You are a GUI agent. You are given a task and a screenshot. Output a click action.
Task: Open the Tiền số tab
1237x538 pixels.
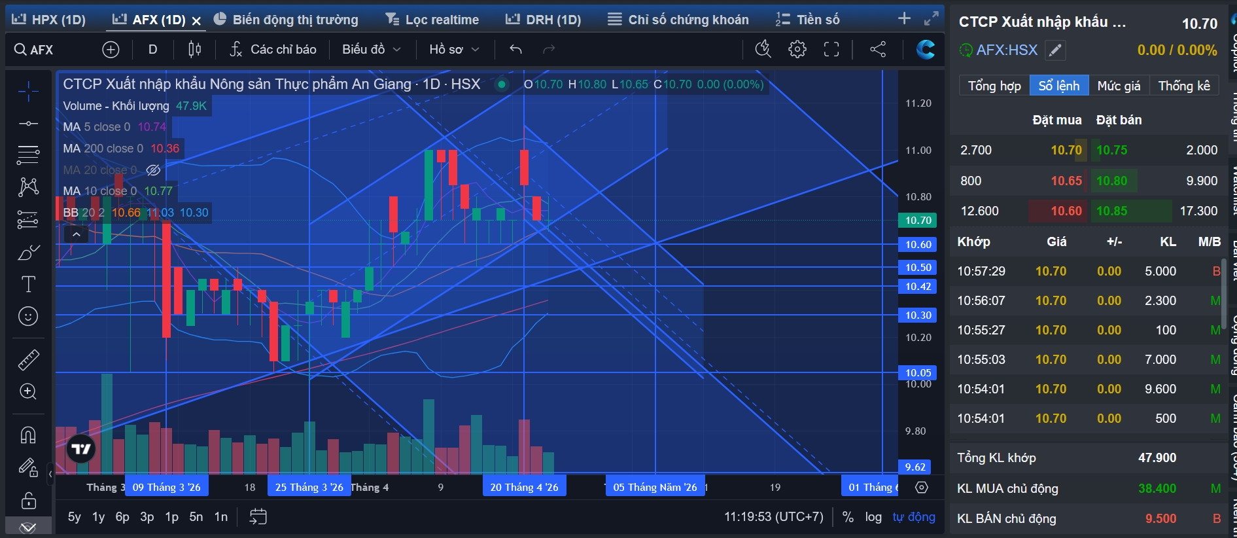click(807, 20)
